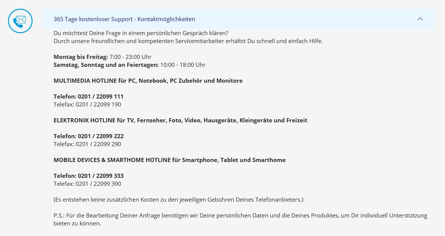Open the 365 Tage kostenloser Support header
The height and width of the screenshot is (236, 445).
(124, 19)
